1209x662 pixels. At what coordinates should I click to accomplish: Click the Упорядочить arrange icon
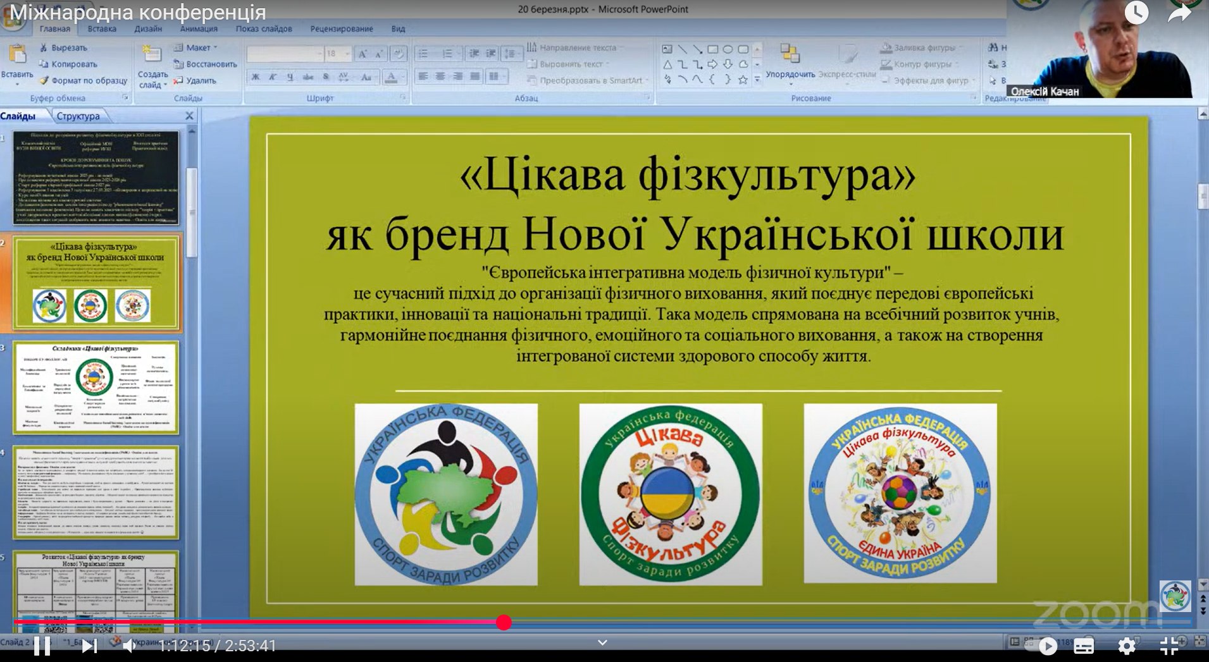[790, 54]
